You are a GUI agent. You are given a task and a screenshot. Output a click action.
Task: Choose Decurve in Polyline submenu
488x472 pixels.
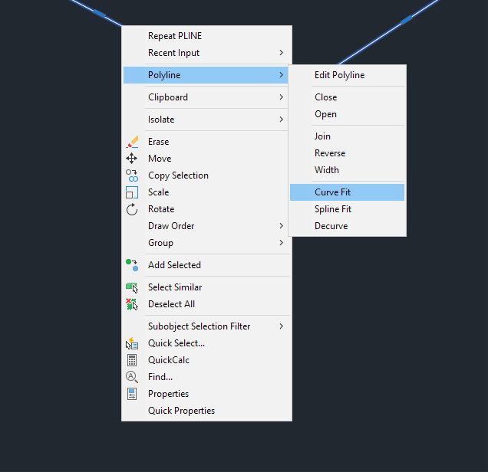347,226
